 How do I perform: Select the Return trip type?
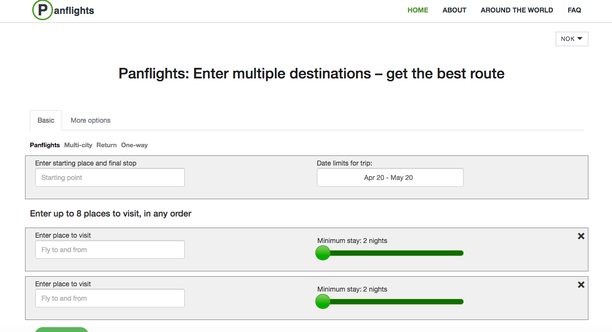click(106, 145)
